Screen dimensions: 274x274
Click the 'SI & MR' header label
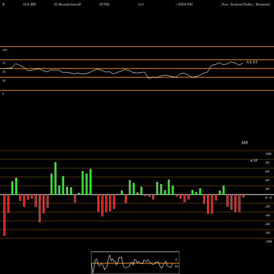click(29, 4)
